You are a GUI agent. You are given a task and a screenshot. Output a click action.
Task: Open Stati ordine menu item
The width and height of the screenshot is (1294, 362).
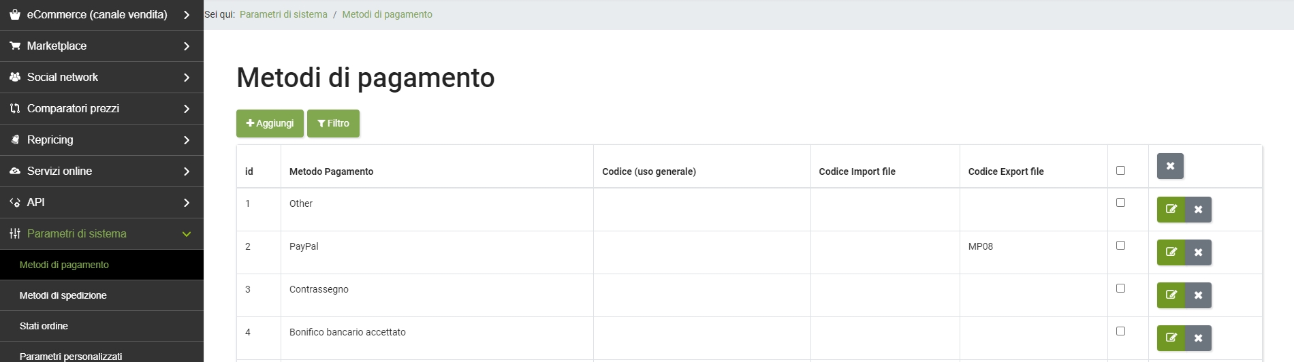coord(44,326)
